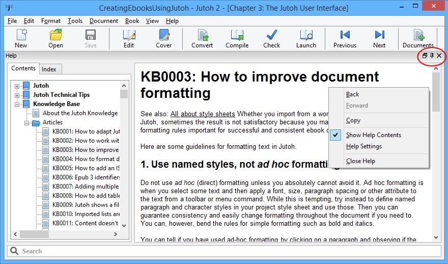
Task: Click into the Search field
Action: coord(225,251)
